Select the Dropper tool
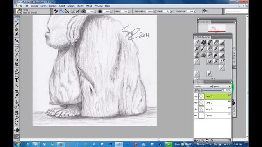 click(17, 24)
